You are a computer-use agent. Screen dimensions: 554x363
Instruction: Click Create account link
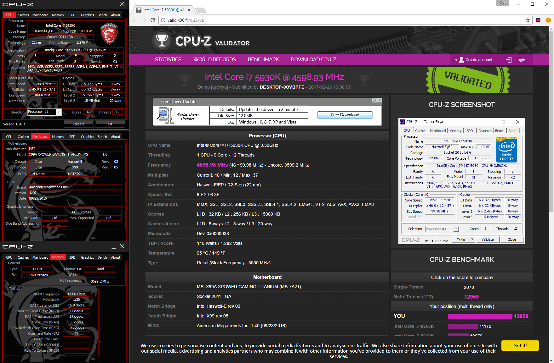(x=479, y=60)
